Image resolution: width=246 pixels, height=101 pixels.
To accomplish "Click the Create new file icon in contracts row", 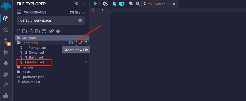I will pos(76,43).
